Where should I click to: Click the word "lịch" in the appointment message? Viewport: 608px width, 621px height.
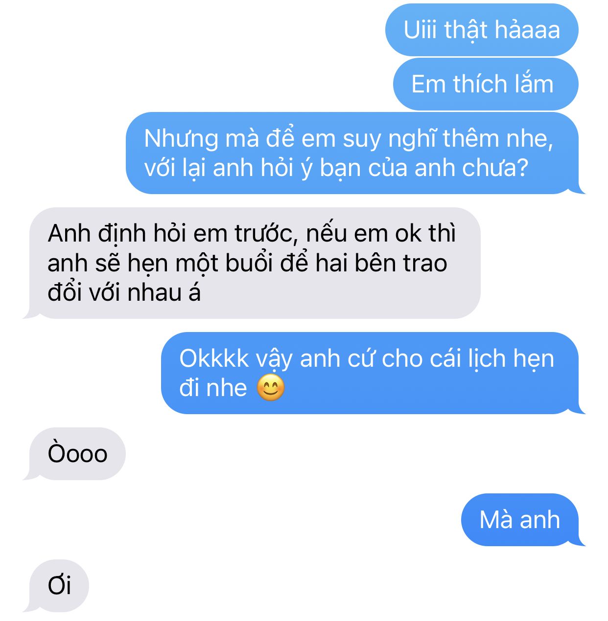486,359
